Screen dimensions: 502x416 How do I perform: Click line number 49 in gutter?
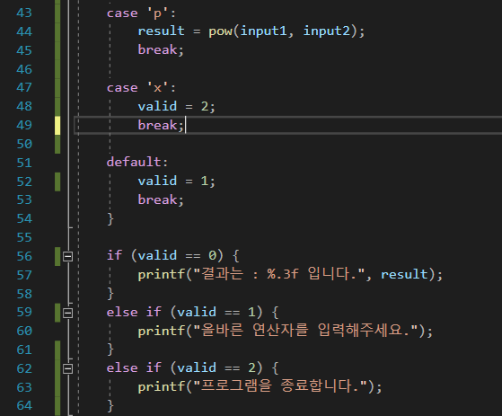click(x=24, y=125)
